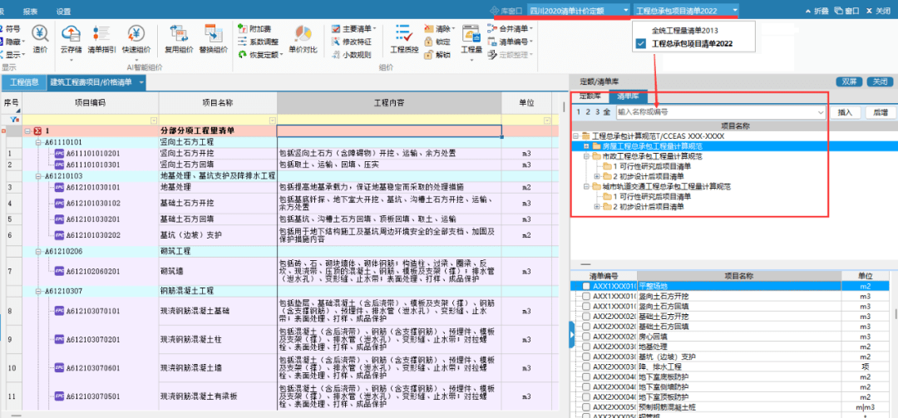Image resolution: width=898 pixels, height=418 pixels.
Task: Click the 主要清单 toolbar item
Action: [x=354, y=28]
